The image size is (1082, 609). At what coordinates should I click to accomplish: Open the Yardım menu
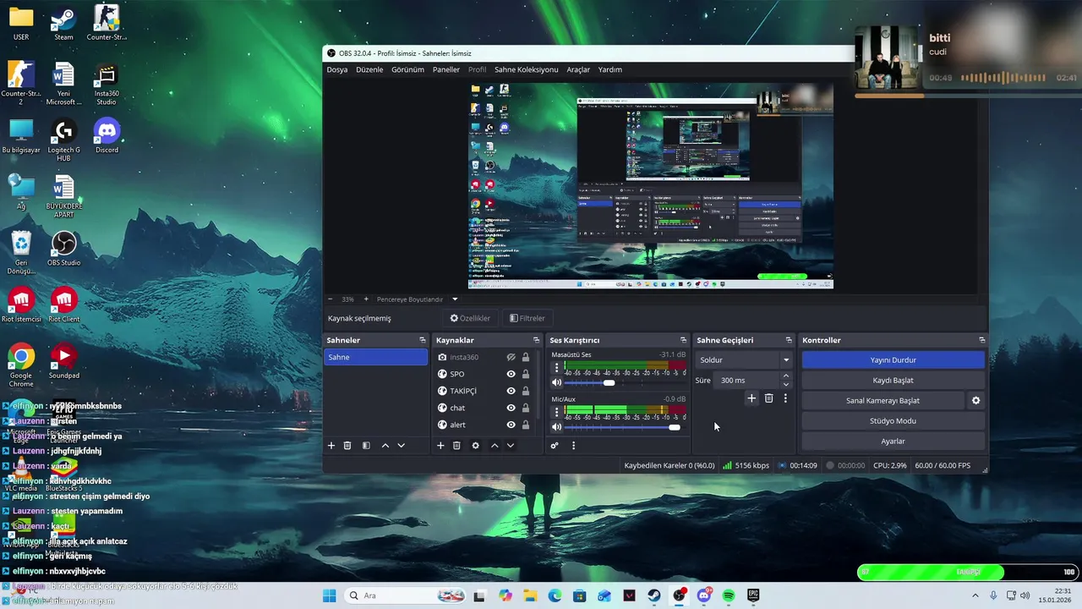point(610,69)
